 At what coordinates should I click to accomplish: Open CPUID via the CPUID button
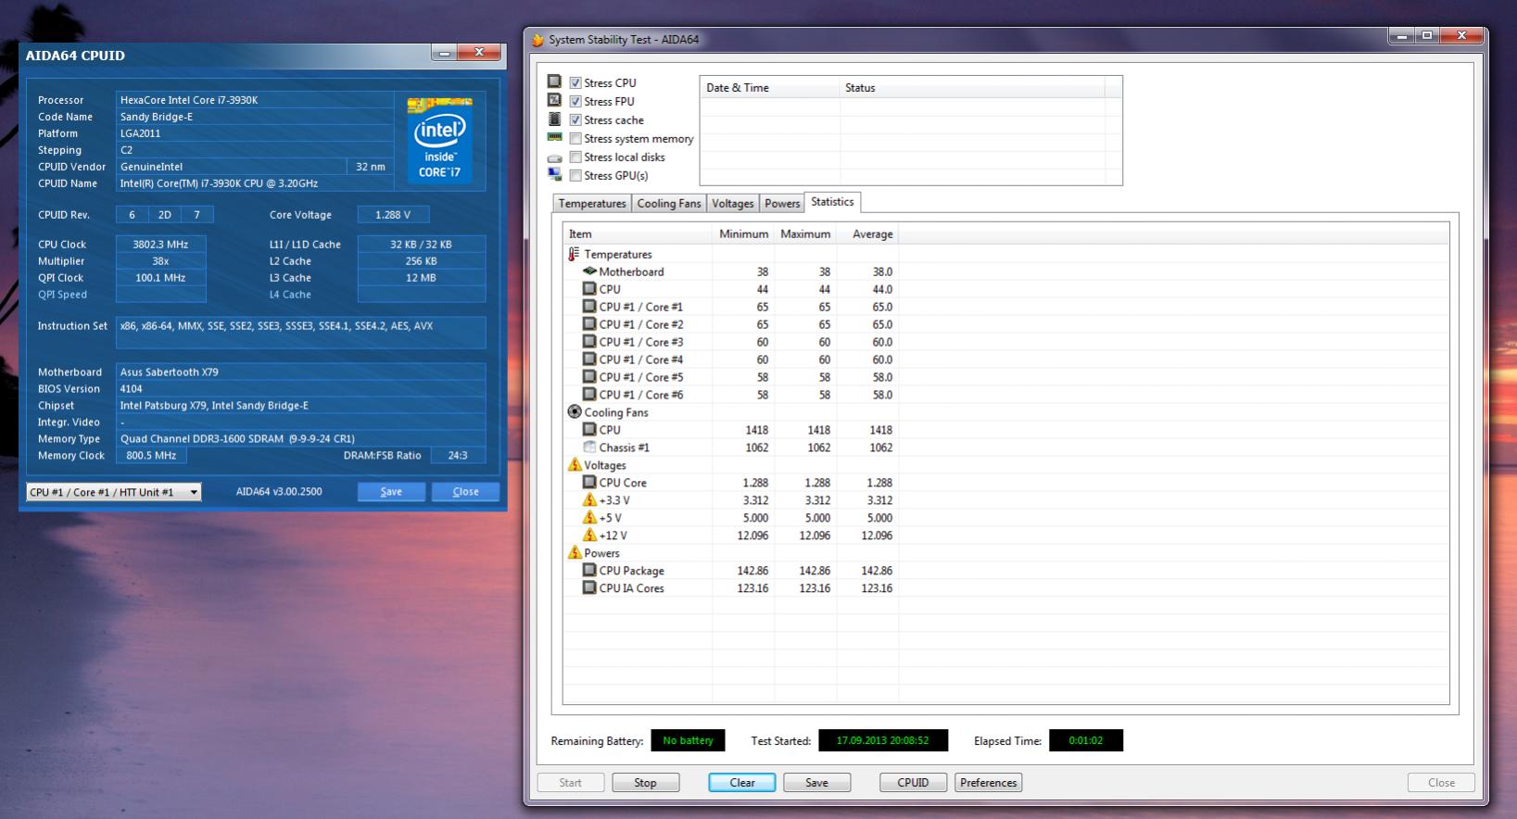tap(913, 783)
